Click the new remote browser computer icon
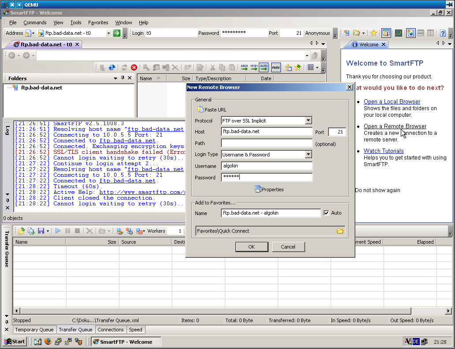The height and width of the screenshot is (349, 455). click(x=347, y=33)
